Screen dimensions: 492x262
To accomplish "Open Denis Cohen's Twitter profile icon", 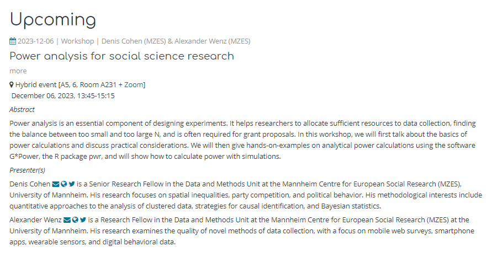I will click(72, 184).
